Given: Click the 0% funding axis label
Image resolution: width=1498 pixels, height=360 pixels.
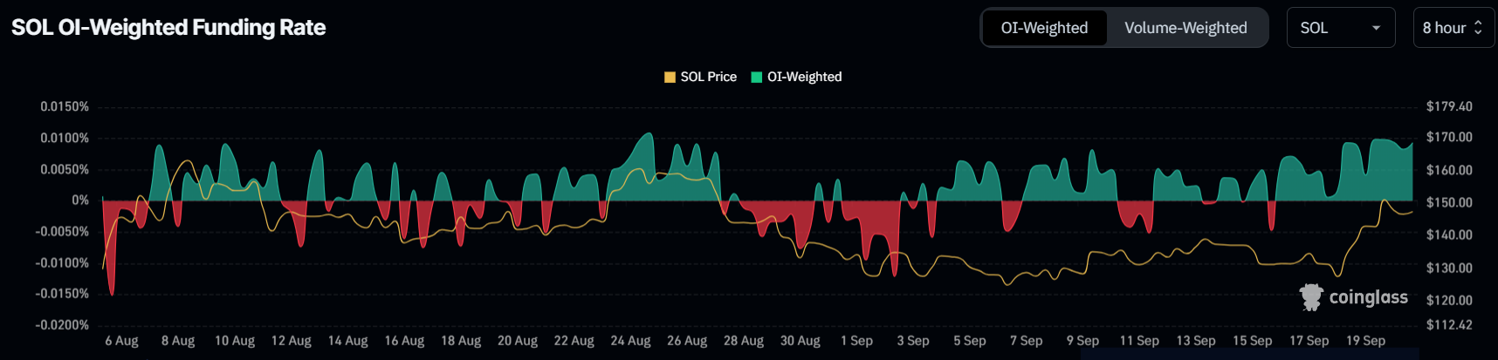Looking at the screenshot, I should pos(80,200).
